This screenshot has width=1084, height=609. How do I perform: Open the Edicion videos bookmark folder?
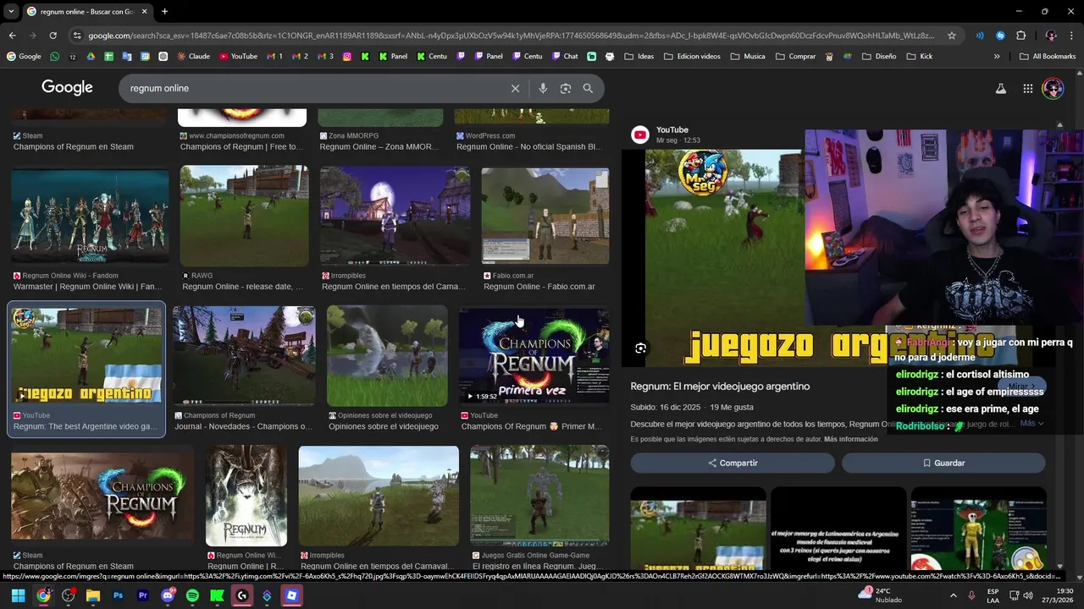pyautogui.click(x=692, y=57)
